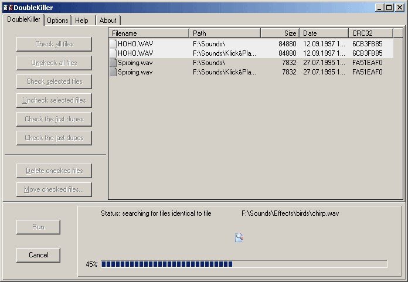The width and height of the screenshot is (408, 282).
Task: Cancel the running duplicate search
Action: point(38,255)
